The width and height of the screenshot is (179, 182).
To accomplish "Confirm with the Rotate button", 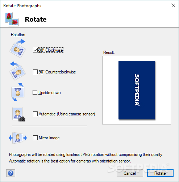I will coord(160,173).
